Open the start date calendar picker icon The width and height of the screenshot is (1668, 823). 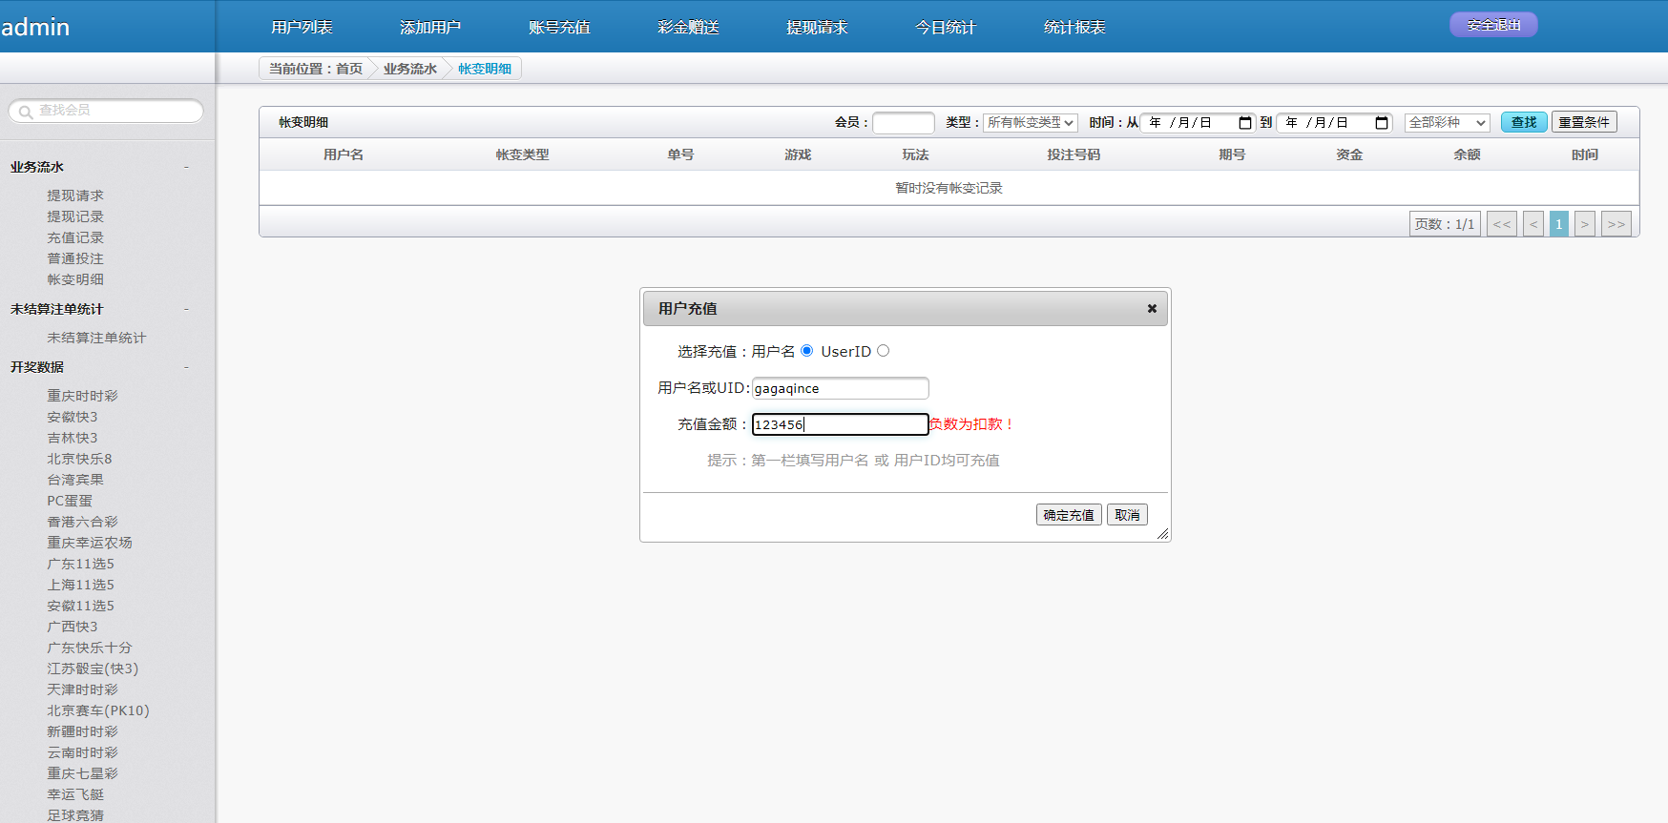(1244, 123)
